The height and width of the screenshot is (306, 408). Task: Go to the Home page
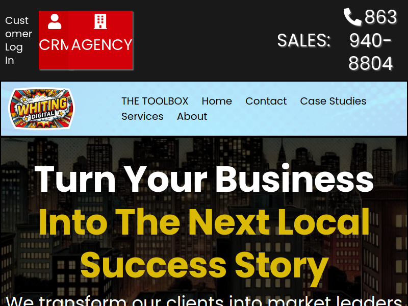217,101
